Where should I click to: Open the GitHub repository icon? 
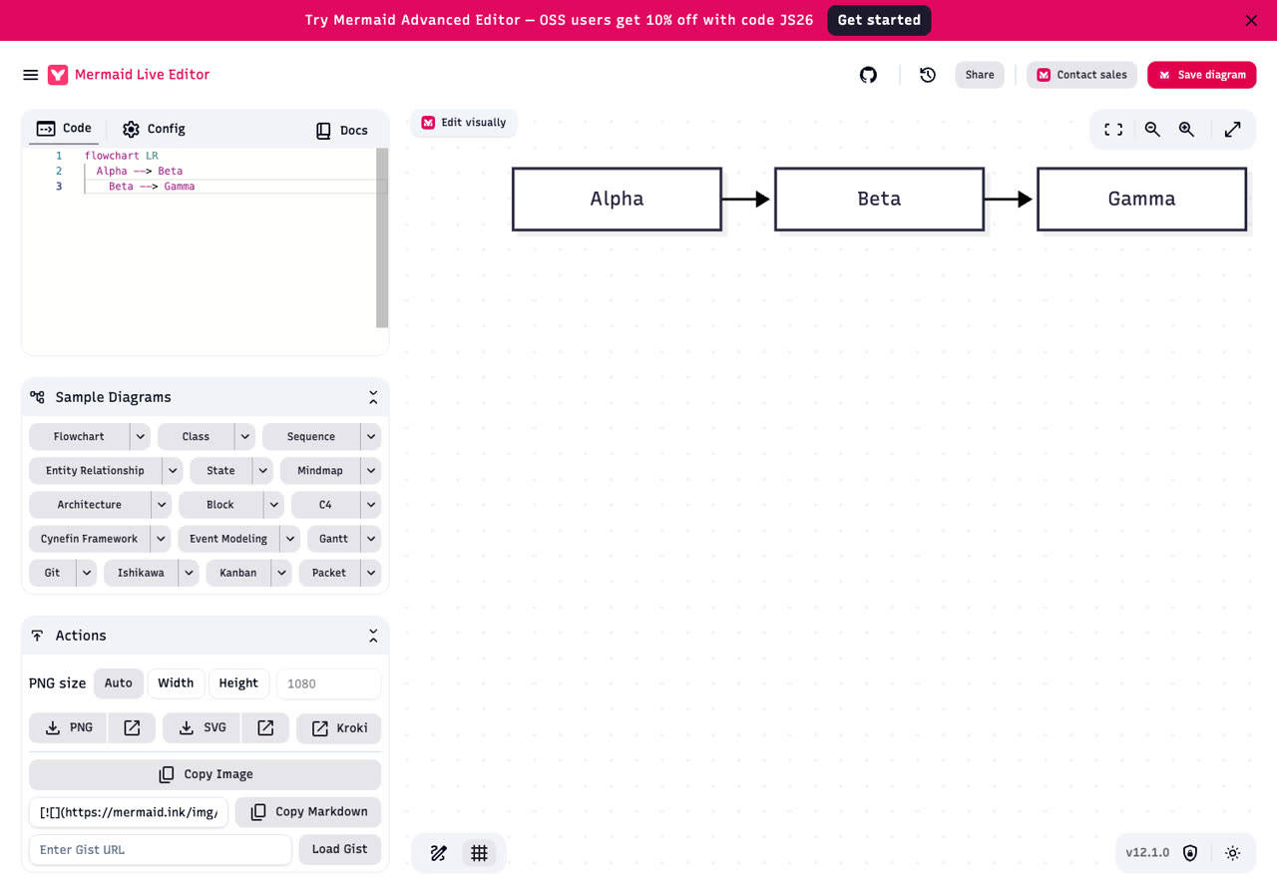pyautogui.click(x=869, y=75)
